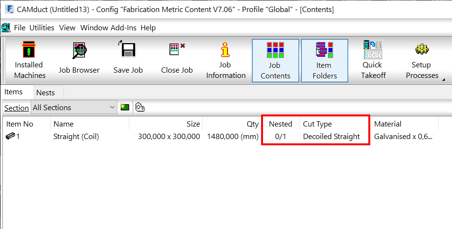
Task: Open the Window menu
Action: [93, 28]
